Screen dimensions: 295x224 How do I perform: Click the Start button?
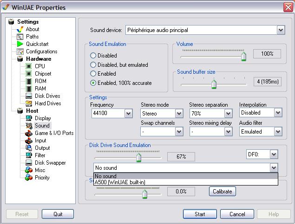[x=200, y=214]
